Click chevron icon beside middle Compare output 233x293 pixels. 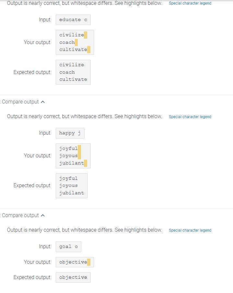tap(43, 102)
